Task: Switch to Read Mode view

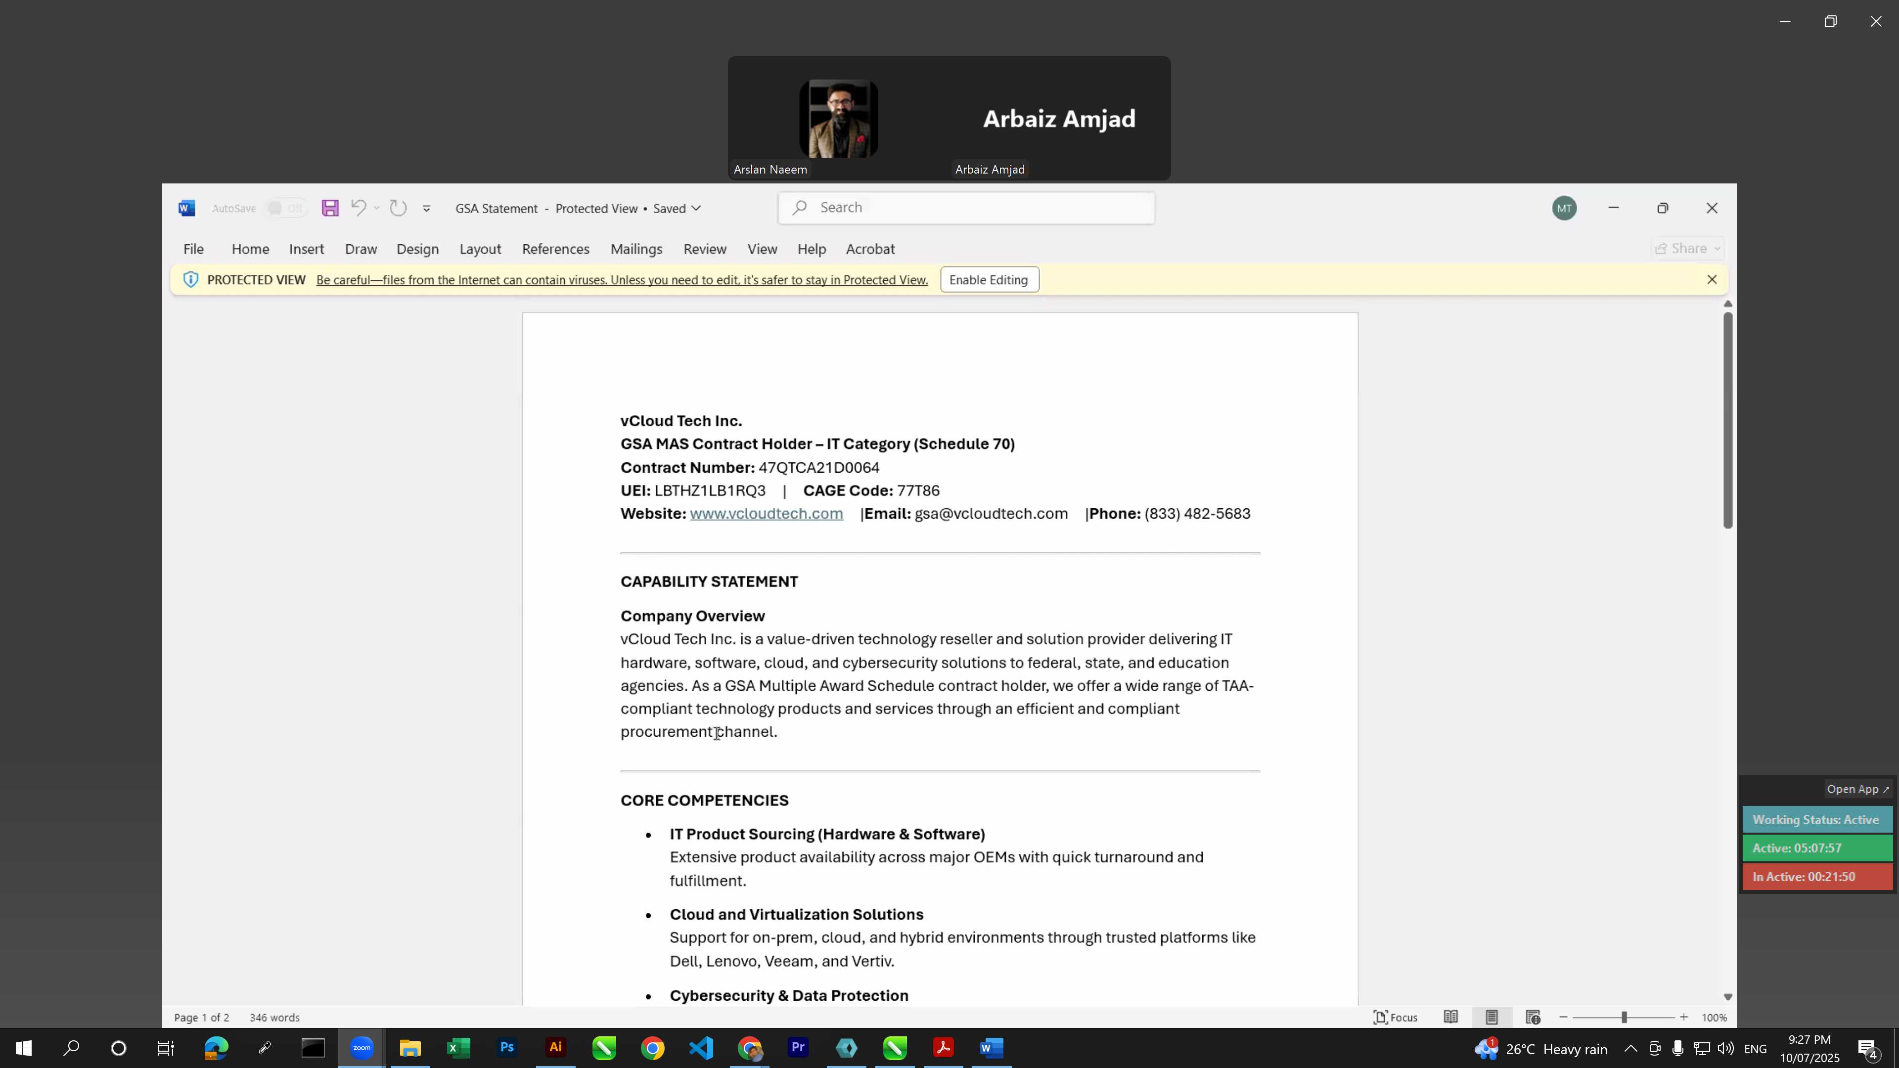Action: coord(1450,1017)
